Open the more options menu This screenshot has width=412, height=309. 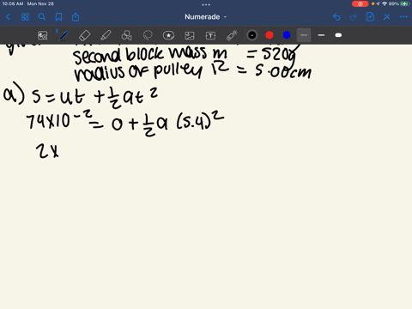click(403, 17)
